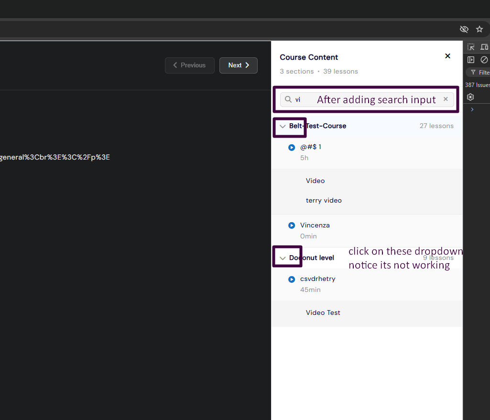Select the '@#$ 1' lesson title
The image size is (490, 420).
tap(311, 147)
